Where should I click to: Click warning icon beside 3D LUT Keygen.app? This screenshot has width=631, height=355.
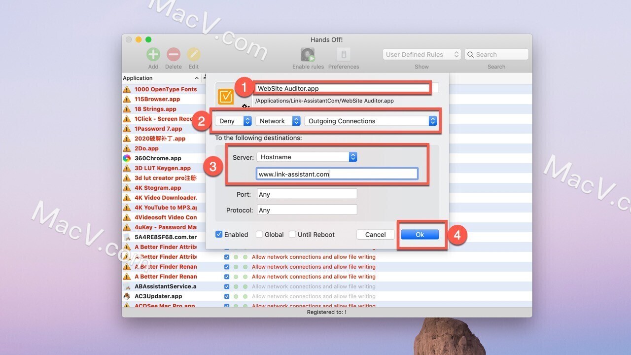point(127,168)
